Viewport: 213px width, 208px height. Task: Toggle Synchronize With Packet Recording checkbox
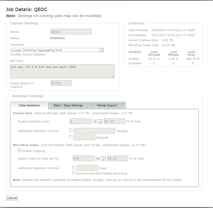coord(74,173)
